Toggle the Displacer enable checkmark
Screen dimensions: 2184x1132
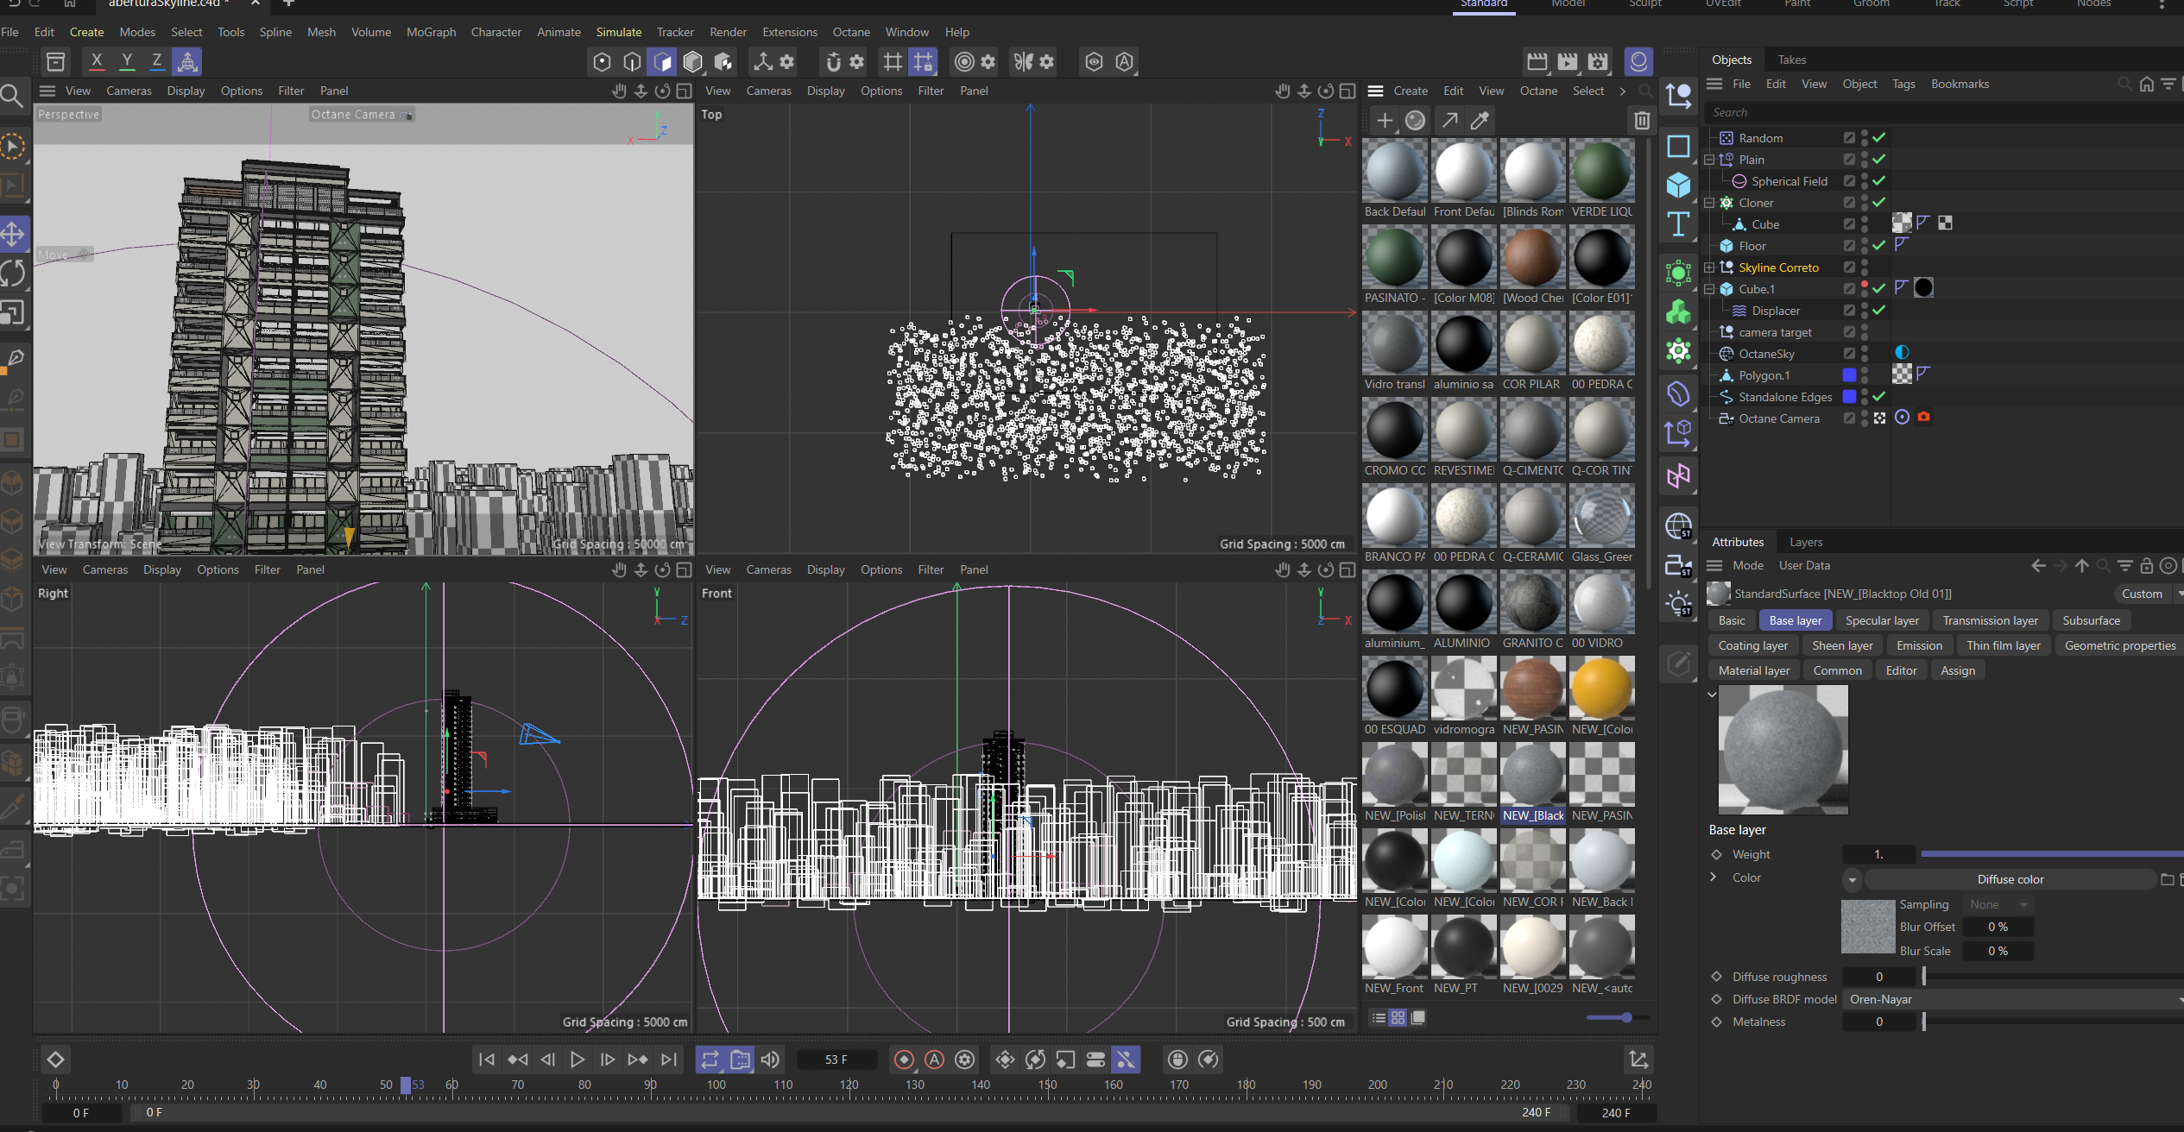pyautogui.click(x=1878, y=311)
